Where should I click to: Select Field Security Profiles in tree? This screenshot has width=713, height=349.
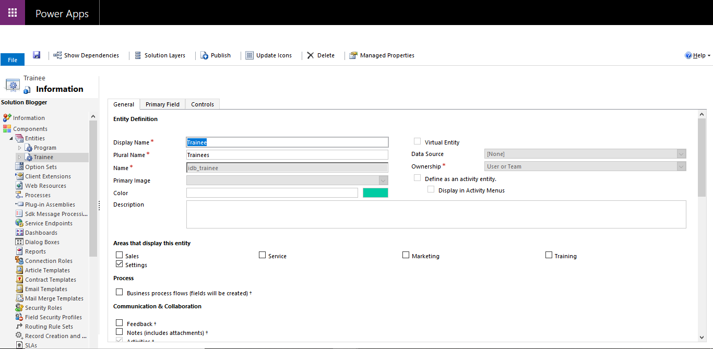pyautogui.click(x=53, y=317)
